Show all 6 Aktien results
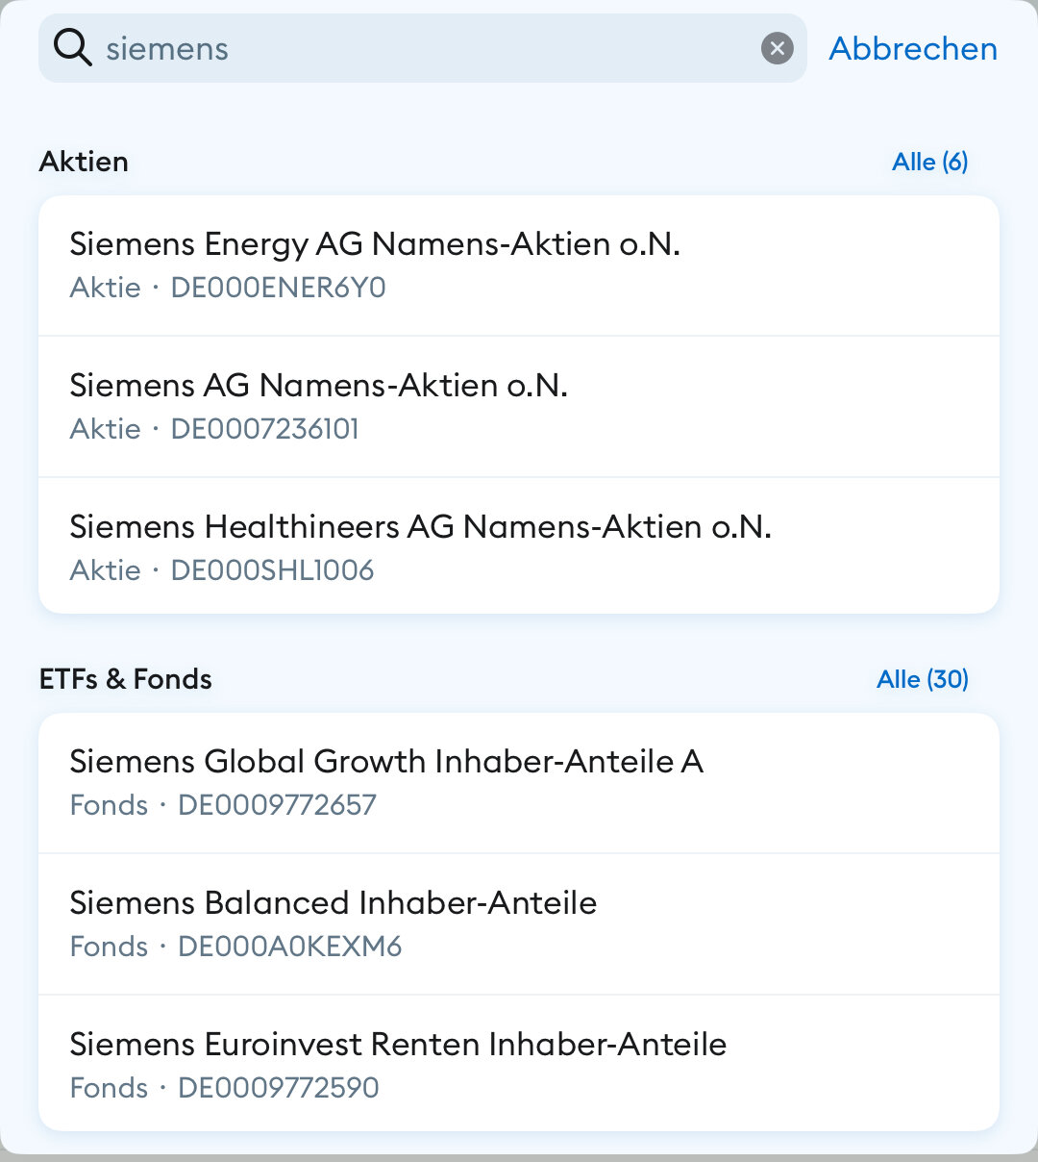The height and width of the screenshot is (1162, 1038). click(929, 162)
